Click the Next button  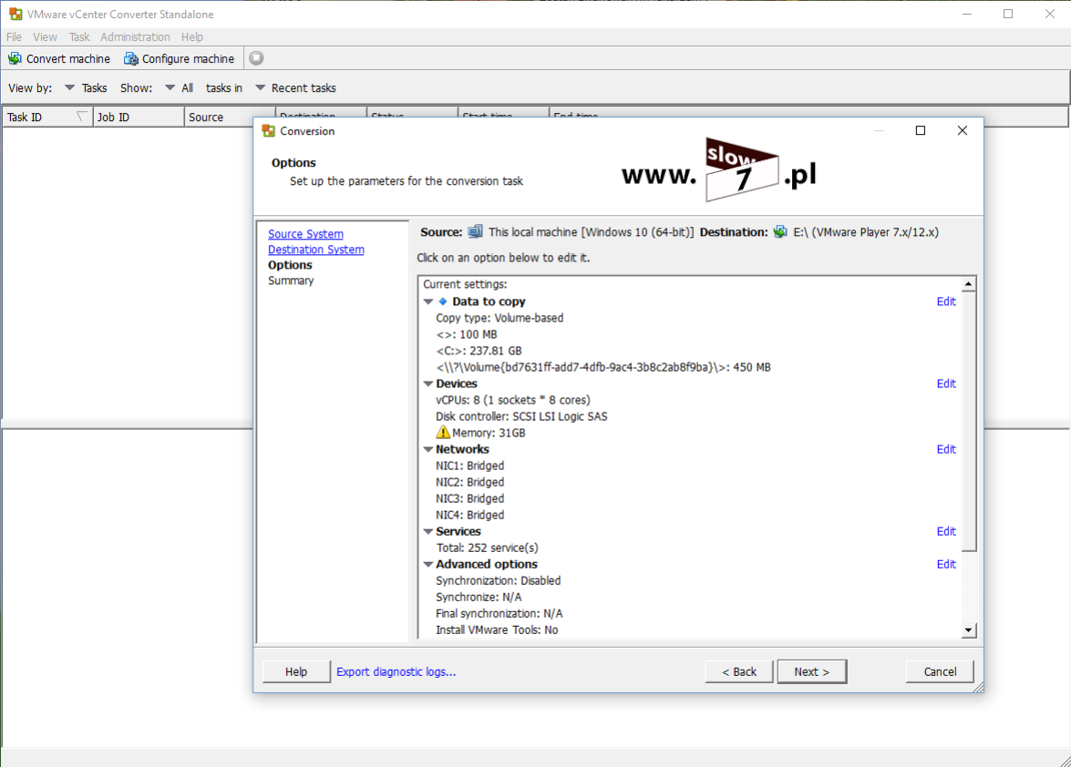[811, 671]
